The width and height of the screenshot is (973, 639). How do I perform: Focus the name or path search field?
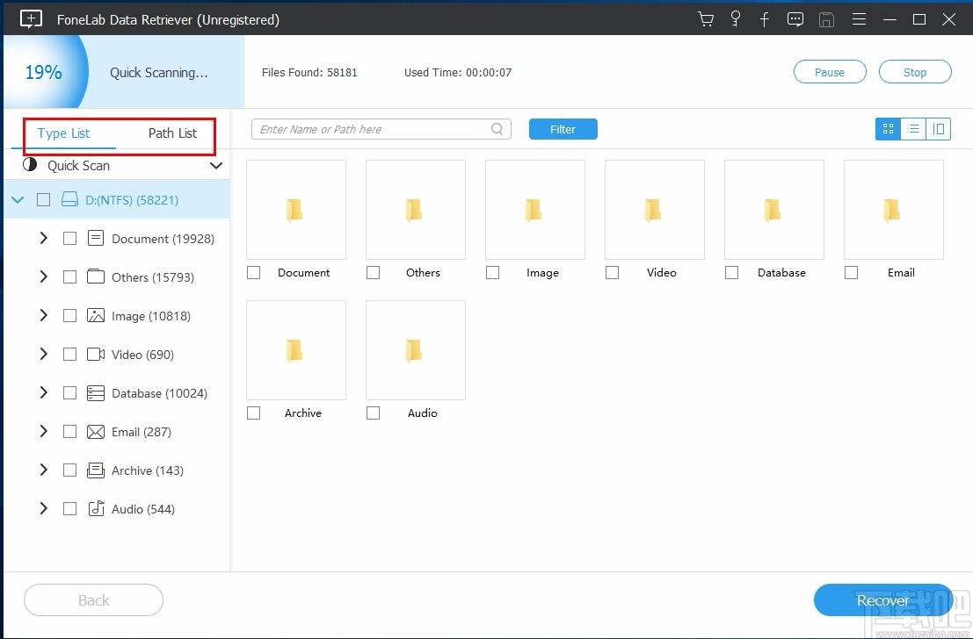coord(381,129)
